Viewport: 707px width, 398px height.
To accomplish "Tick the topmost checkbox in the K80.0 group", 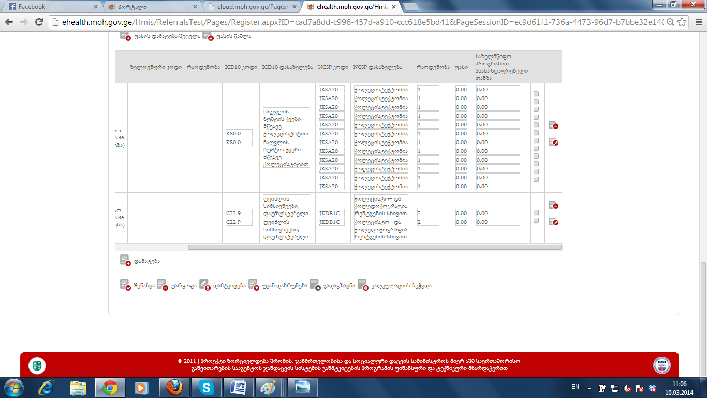I will point(536,94).
